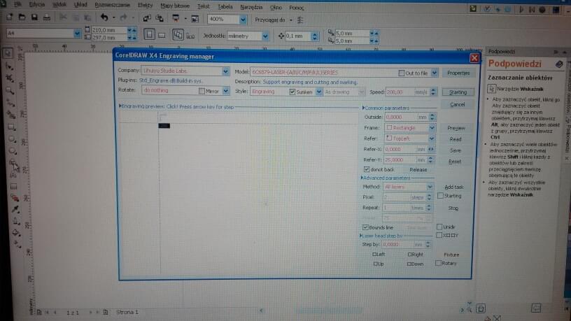Open the Efekty menu
Image resolution: width=571 pixels, height=321 pixels.
(x=146, y=6)
